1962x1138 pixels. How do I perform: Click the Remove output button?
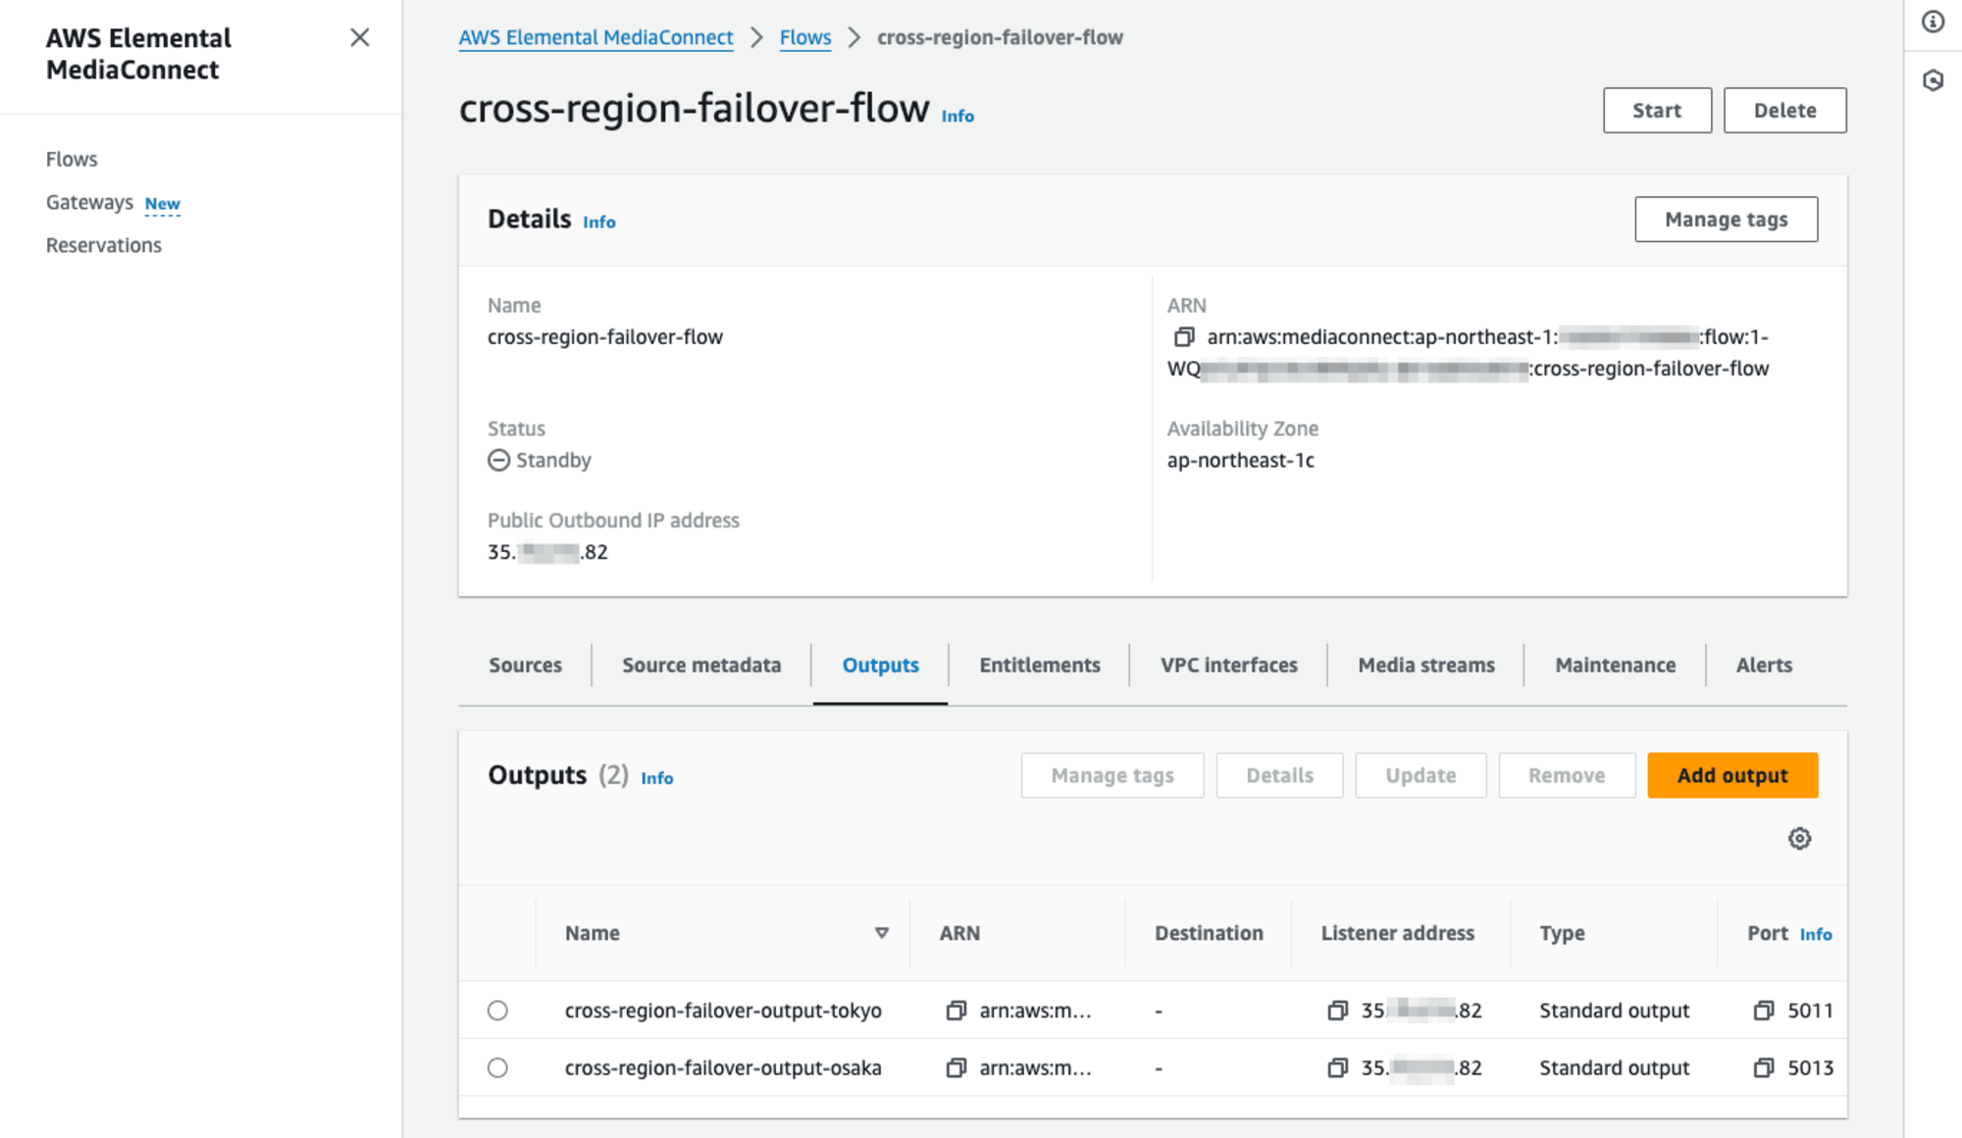[1567, 775]
